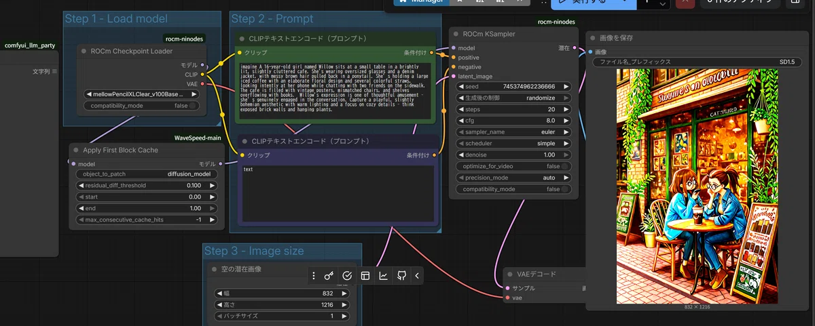Select the object_to_patch diffusion_model field
This screenshot has width=815, height=326.
pyautogui.click(x=147, y=174)
